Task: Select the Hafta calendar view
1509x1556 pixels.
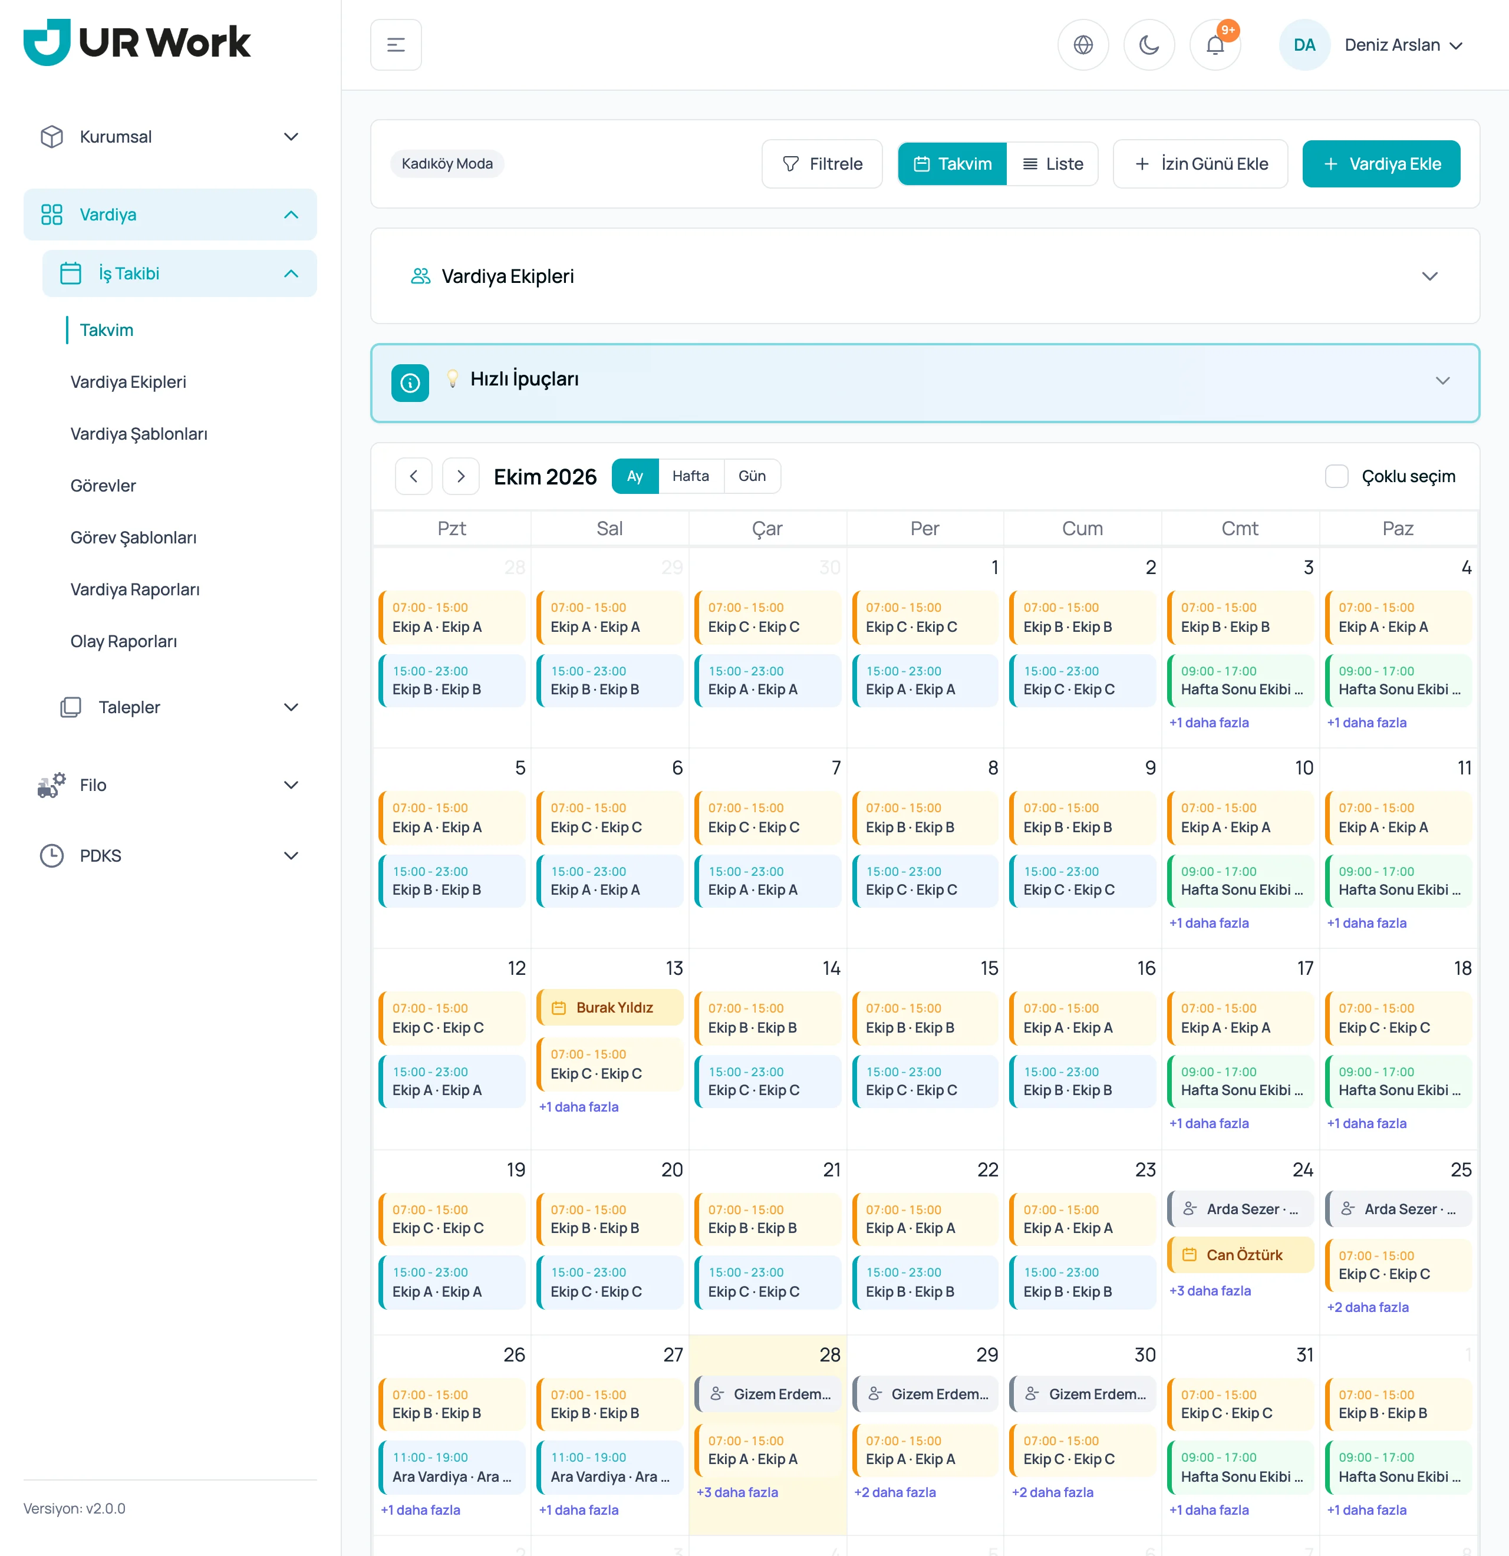Action: click(691, 476)
